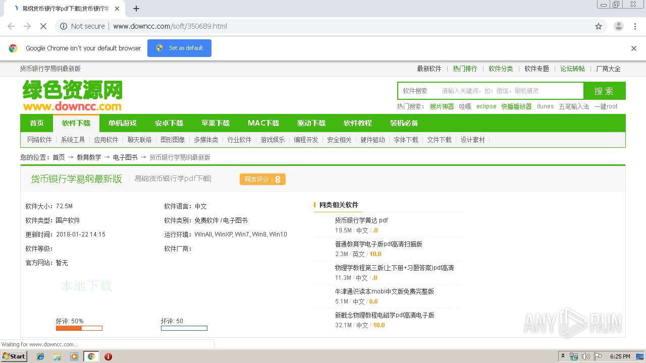Click the 本地下载 download link
The image size is (646, 363).
pyautogui.click(x=86, y=286)
